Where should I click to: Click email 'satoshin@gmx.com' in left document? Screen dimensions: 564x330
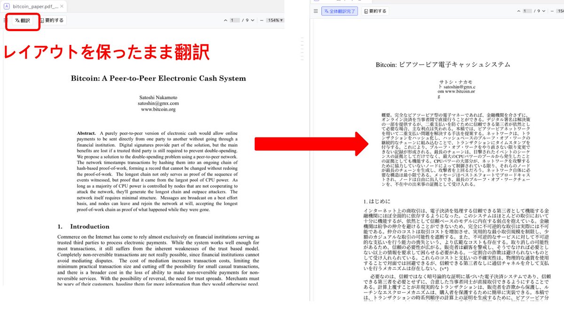[158, 103]
